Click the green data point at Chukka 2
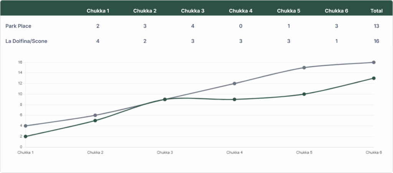The height and width of the screenshot is (173, 393). tap(95, 121)
